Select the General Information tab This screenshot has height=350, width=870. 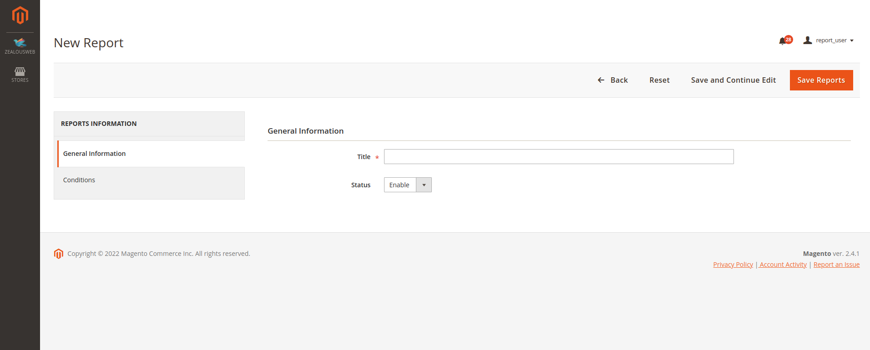click(x=94, y=154)
